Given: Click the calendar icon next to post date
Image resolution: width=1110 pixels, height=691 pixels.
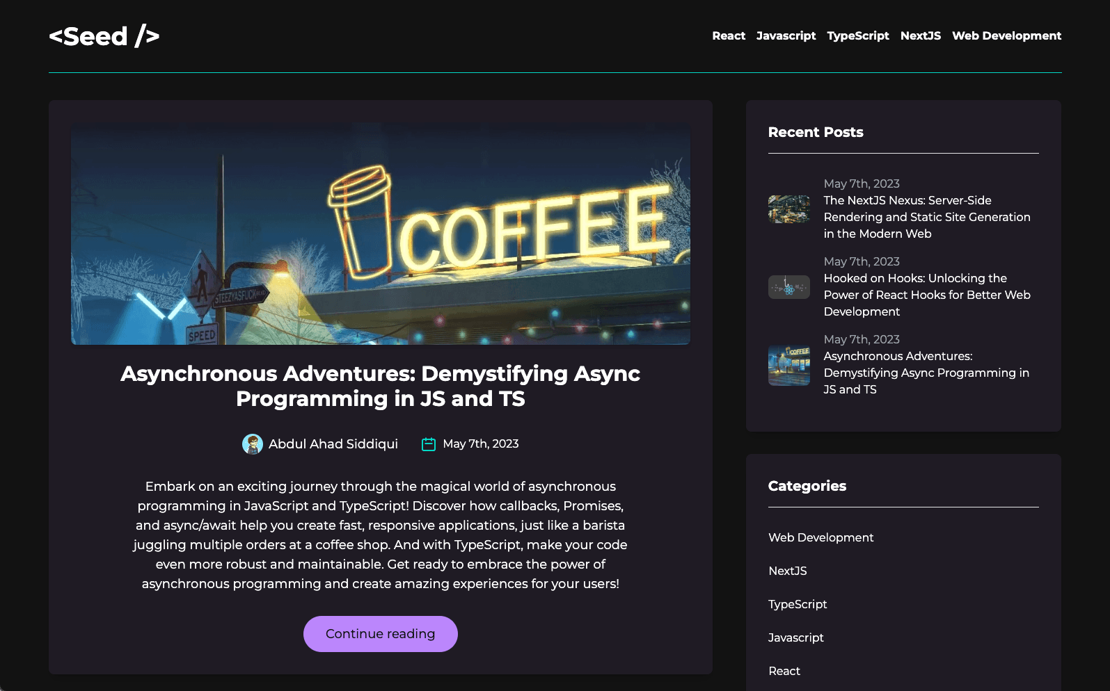Looking at the screenshot, I should click(x=429, y=444).
